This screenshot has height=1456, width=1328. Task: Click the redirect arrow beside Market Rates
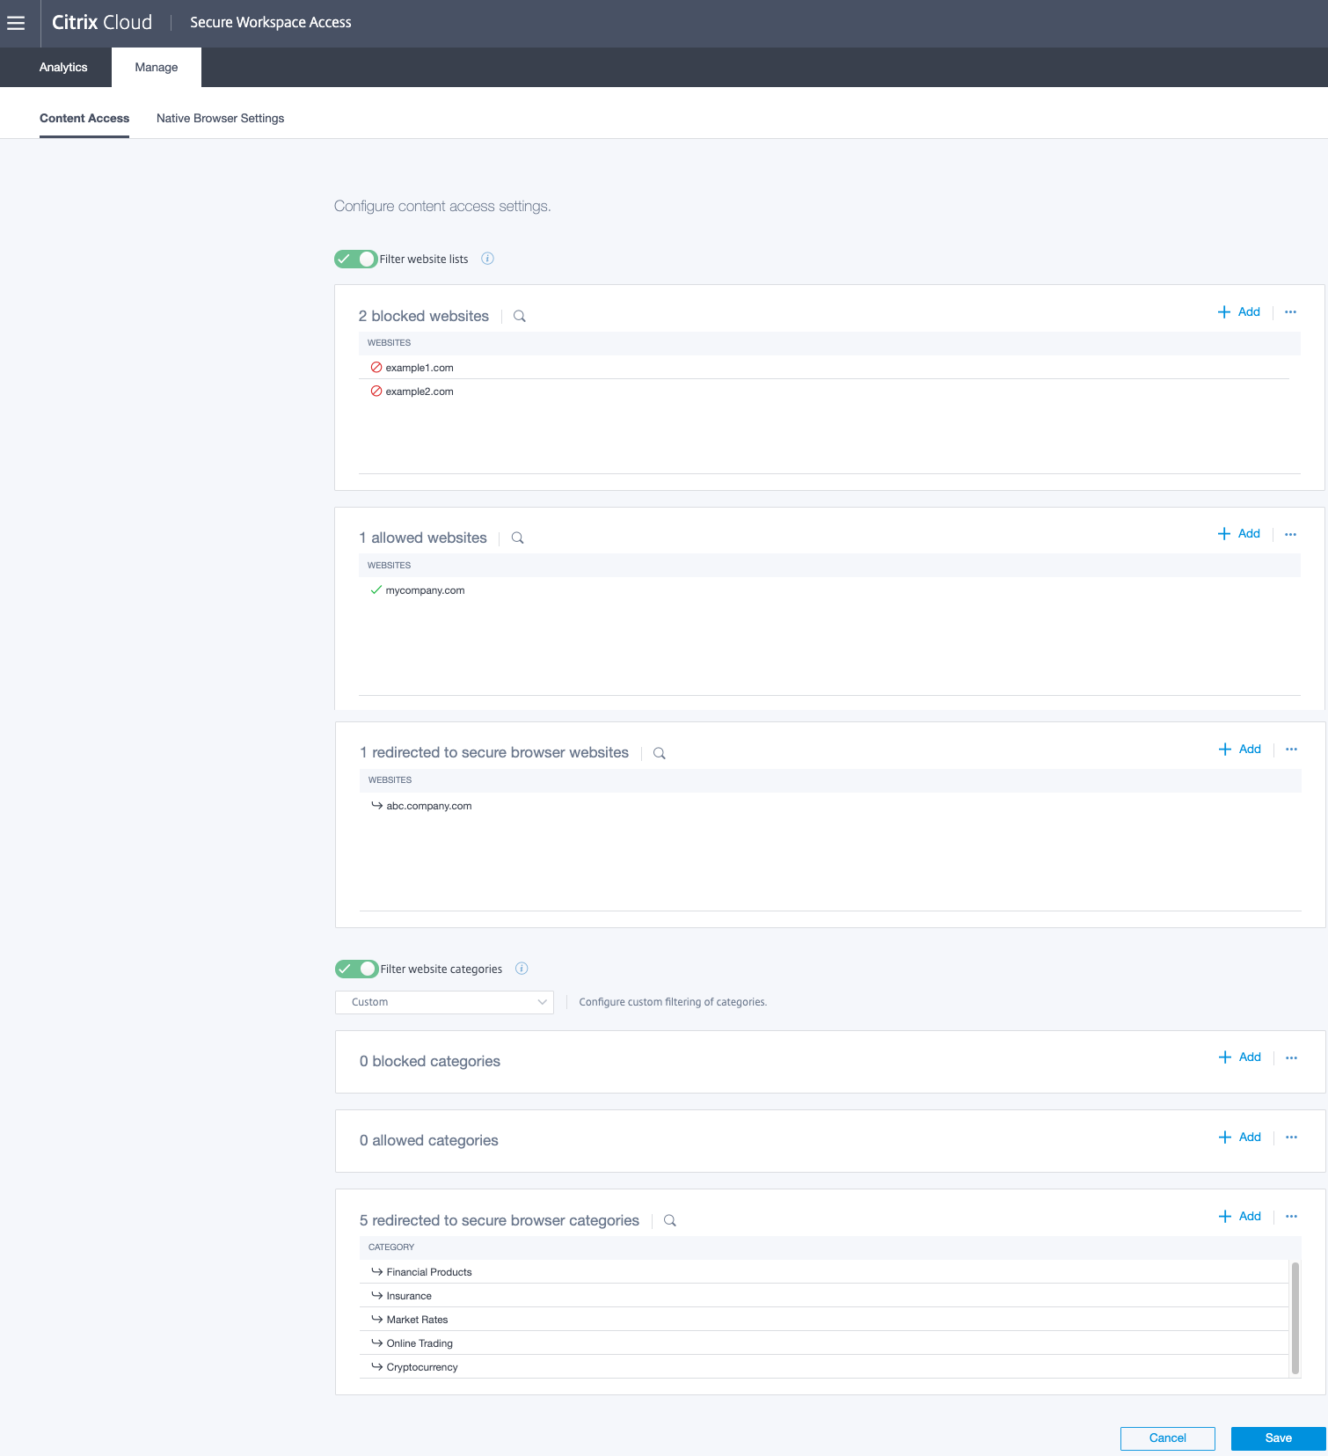pos(377,1319)
